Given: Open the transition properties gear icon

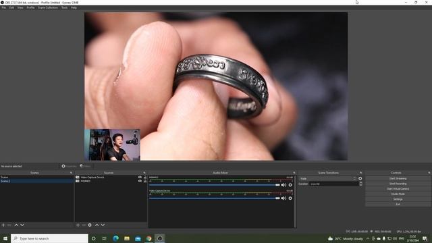Looking at the screenshot, I should 360,178.
